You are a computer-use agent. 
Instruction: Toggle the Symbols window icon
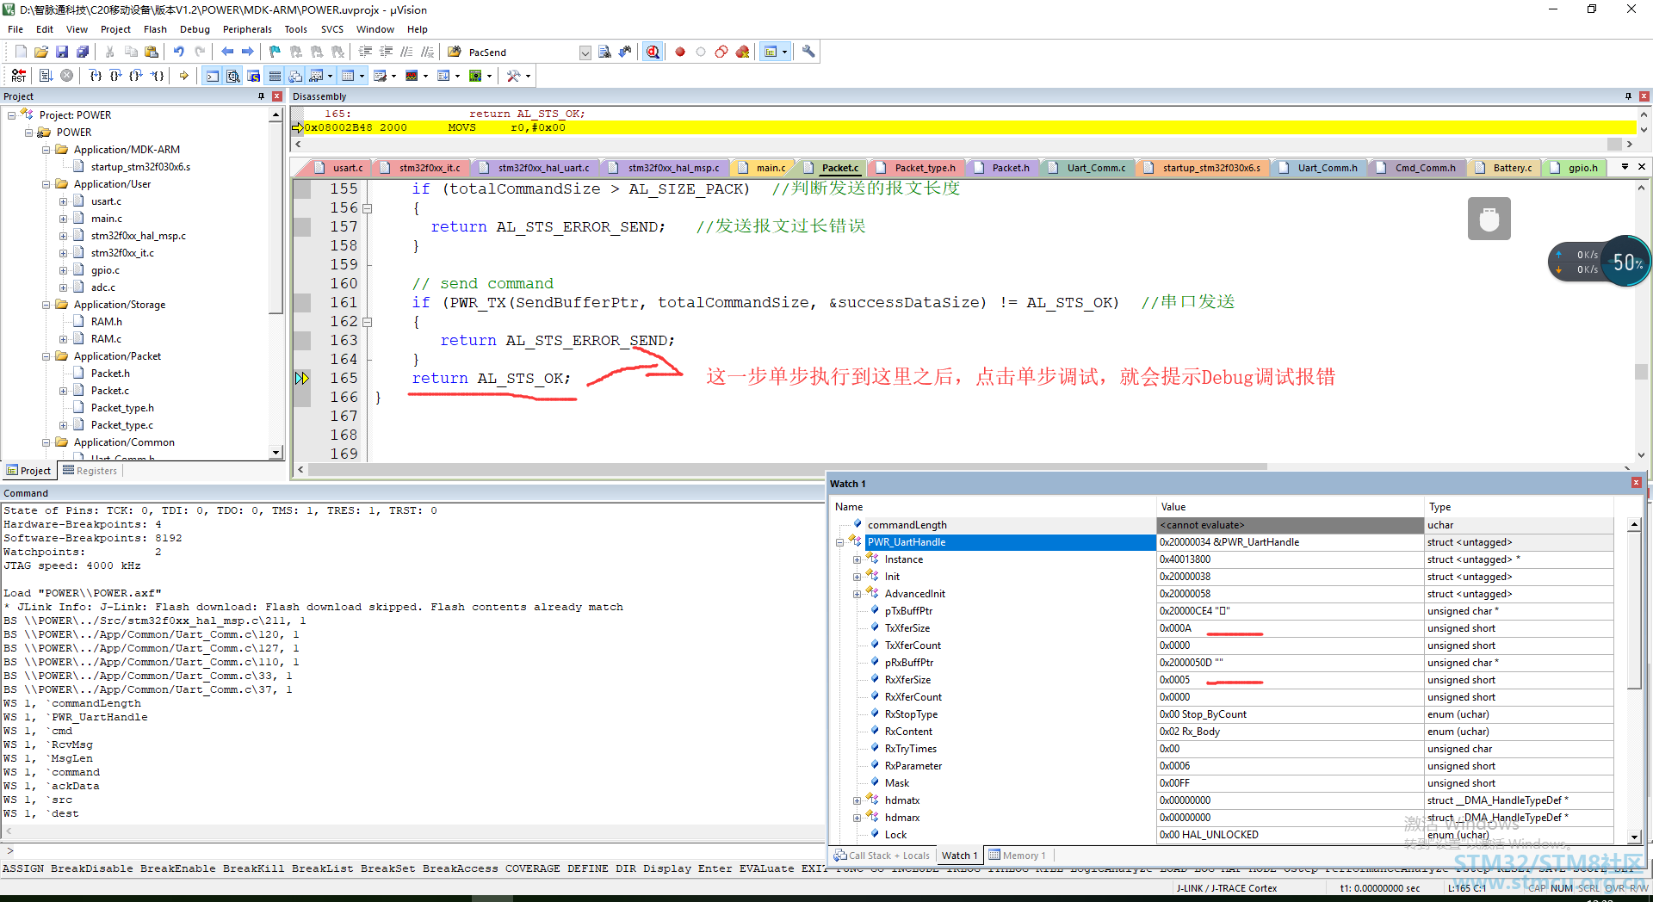254,76
